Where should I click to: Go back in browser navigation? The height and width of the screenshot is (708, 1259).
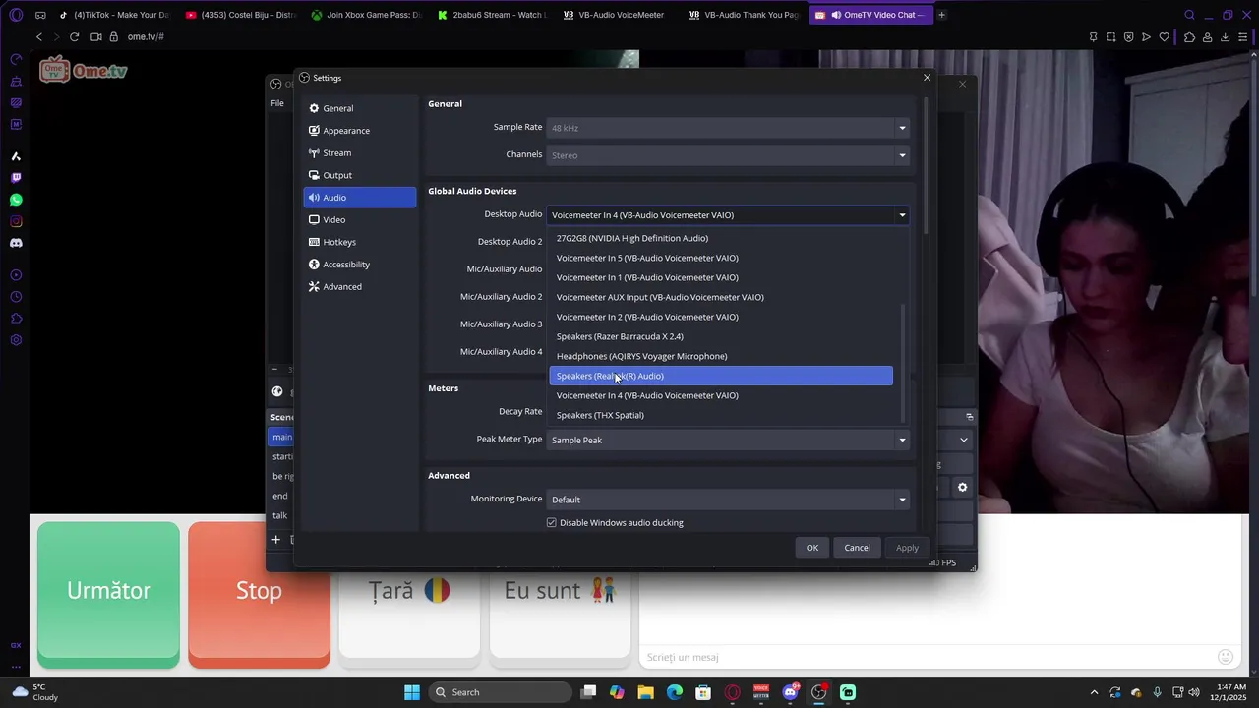pyautogui.click(x=39, y=36)
